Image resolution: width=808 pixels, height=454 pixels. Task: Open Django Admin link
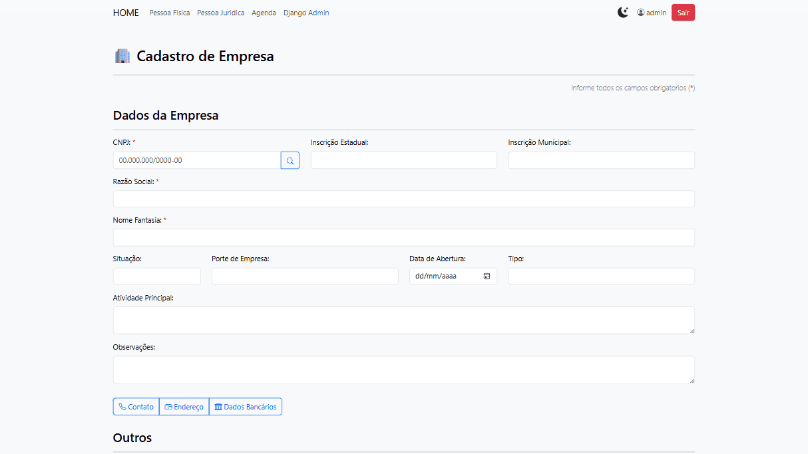click(x=306, y=13)
